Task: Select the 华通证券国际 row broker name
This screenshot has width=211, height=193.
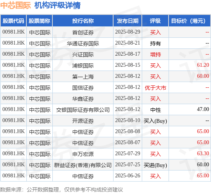Action: point(83,43)
